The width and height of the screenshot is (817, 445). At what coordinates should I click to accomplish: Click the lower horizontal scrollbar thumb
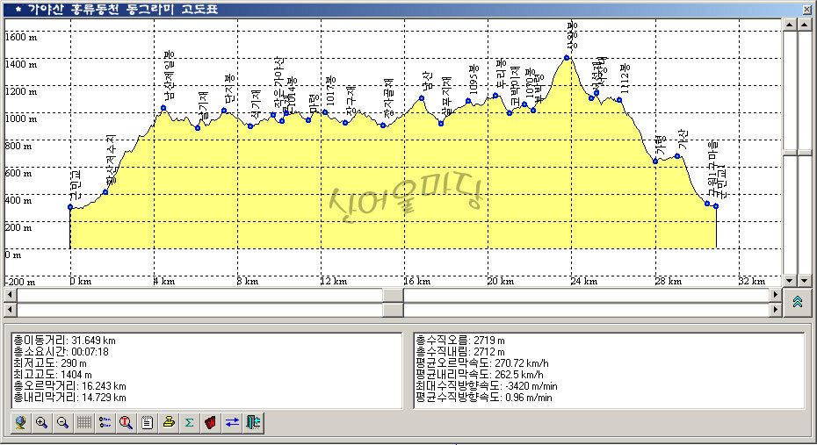[x=393, y=310]
